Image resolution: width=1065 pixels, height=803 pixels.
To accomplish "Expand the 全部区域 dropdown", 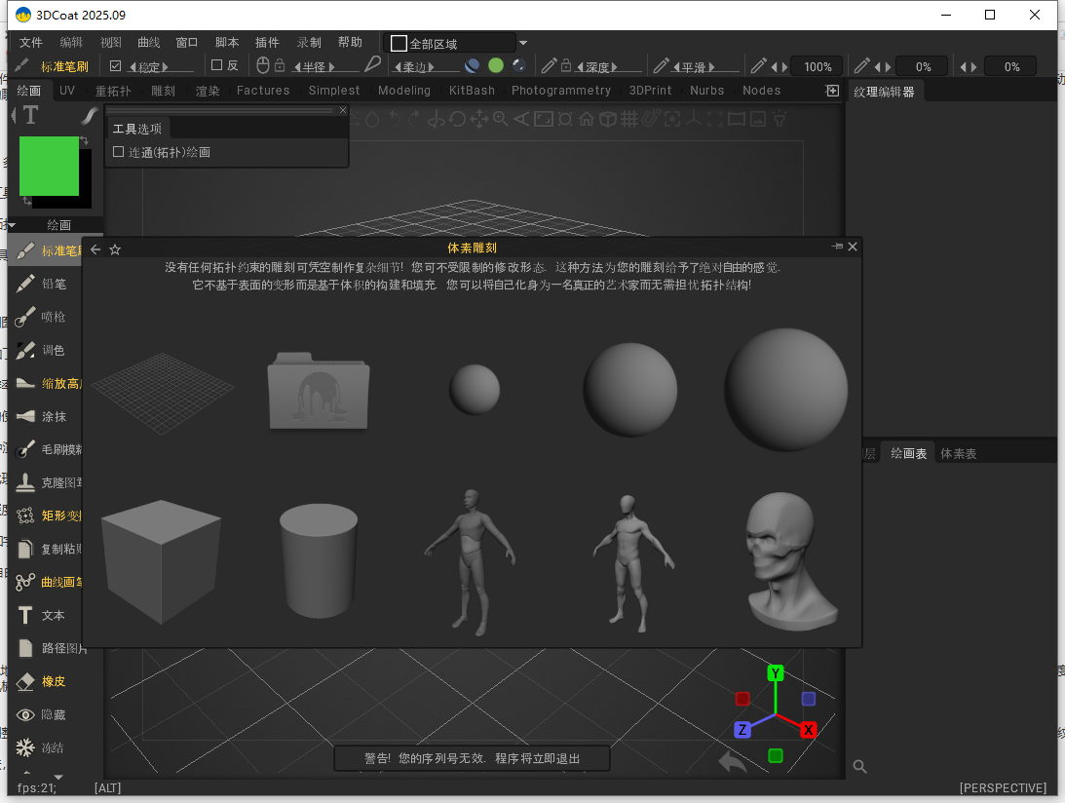I will click(522, 43).
